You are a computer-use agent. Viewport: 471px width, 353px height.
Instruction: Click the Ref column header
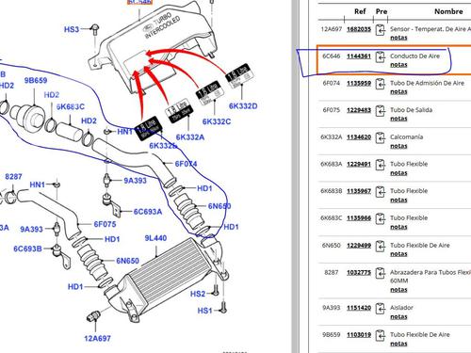pos(360,11)
